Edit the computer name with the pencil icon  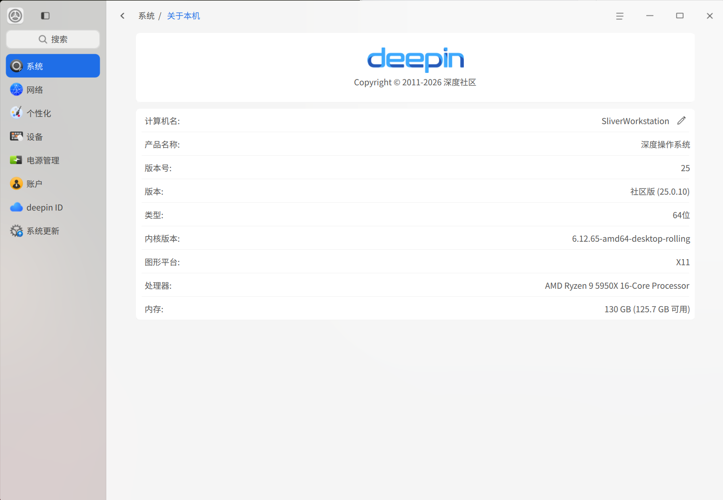click(x=682, y=120)
